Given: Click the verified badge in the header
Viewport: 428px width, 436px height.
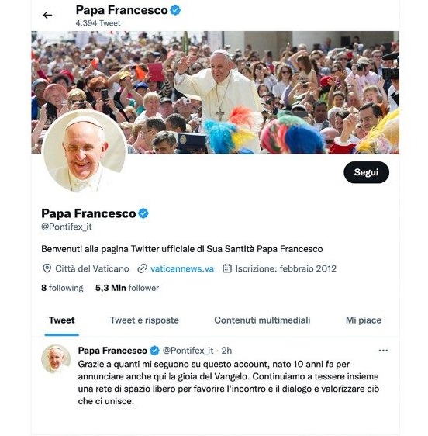Looking at the screenshot, I should point(175,11).
